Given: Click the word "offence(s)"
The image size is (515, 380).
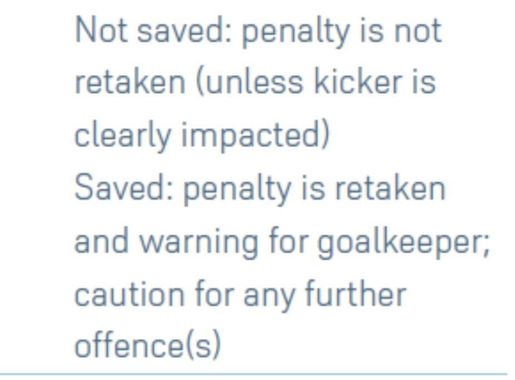Looking at the screenshot, I should (x=148, y=345).
